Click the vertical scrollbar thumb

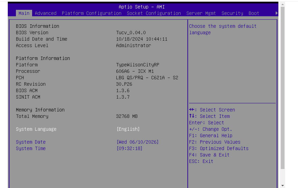click(282, 88)
